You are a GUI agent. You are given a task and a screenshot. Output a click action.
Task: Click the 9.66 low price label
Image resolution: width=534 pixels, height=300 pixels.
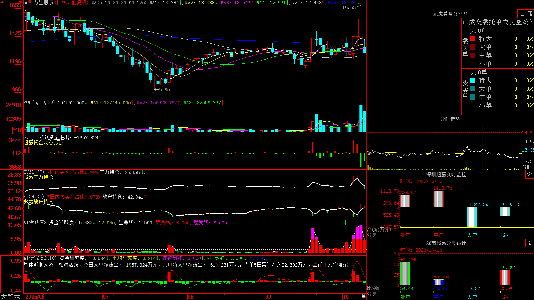165,90
